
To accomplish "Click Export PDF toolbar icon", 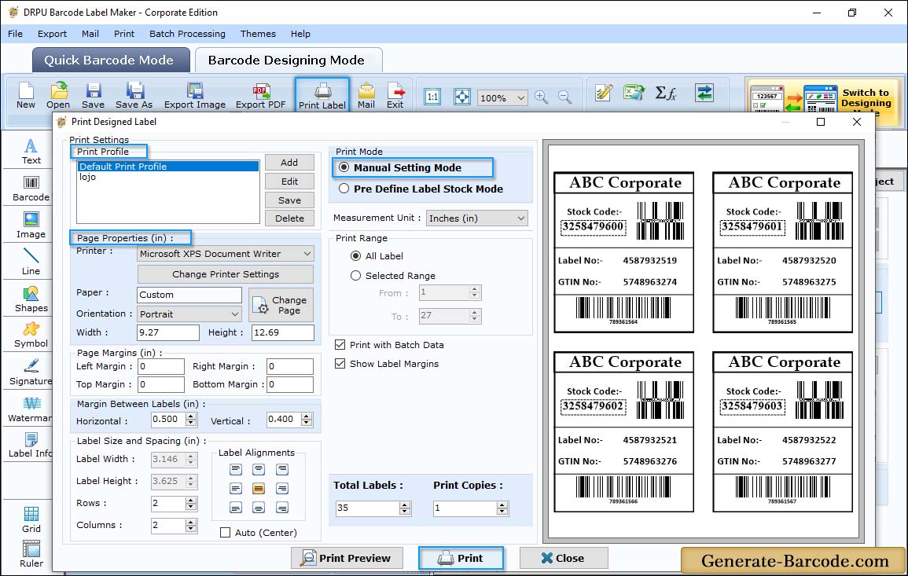I will pos(260,96).
